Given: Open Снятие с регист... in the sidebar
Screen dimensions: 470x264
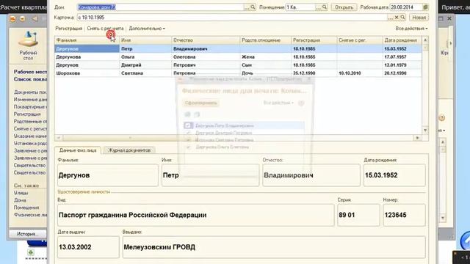Looking at the screenshot, I should [x=30, y=129].
